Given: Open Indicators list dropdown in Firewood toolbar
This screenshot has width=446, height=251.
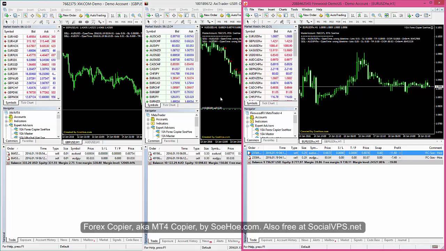Looking at the screenshot, I should (x=410, y=15).
